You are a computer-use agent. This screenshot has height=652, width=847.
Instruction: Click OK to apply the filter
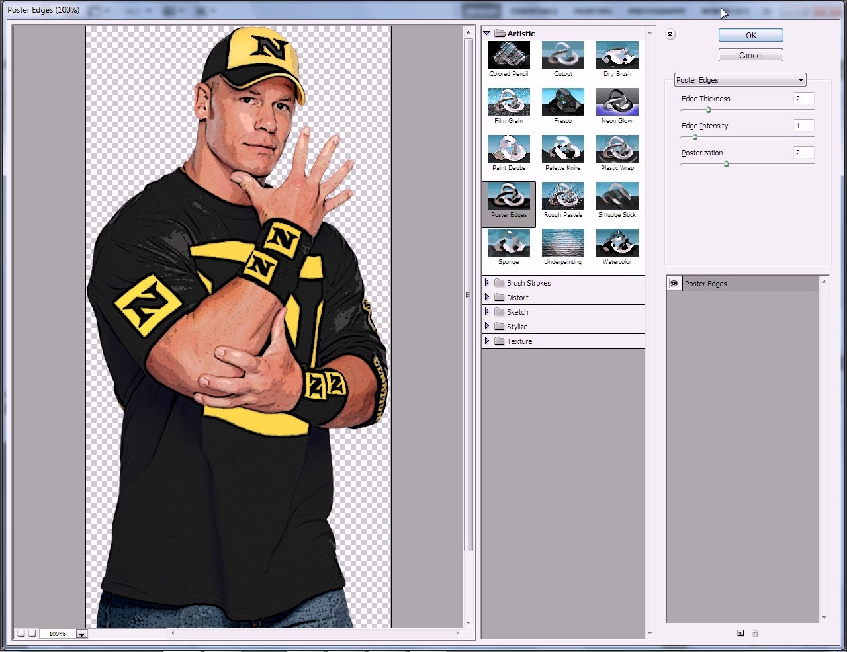751,35
